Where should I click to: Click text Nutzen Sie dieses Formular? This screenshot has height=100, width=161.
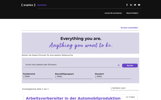pyautogui.click(x=47, y=55)
